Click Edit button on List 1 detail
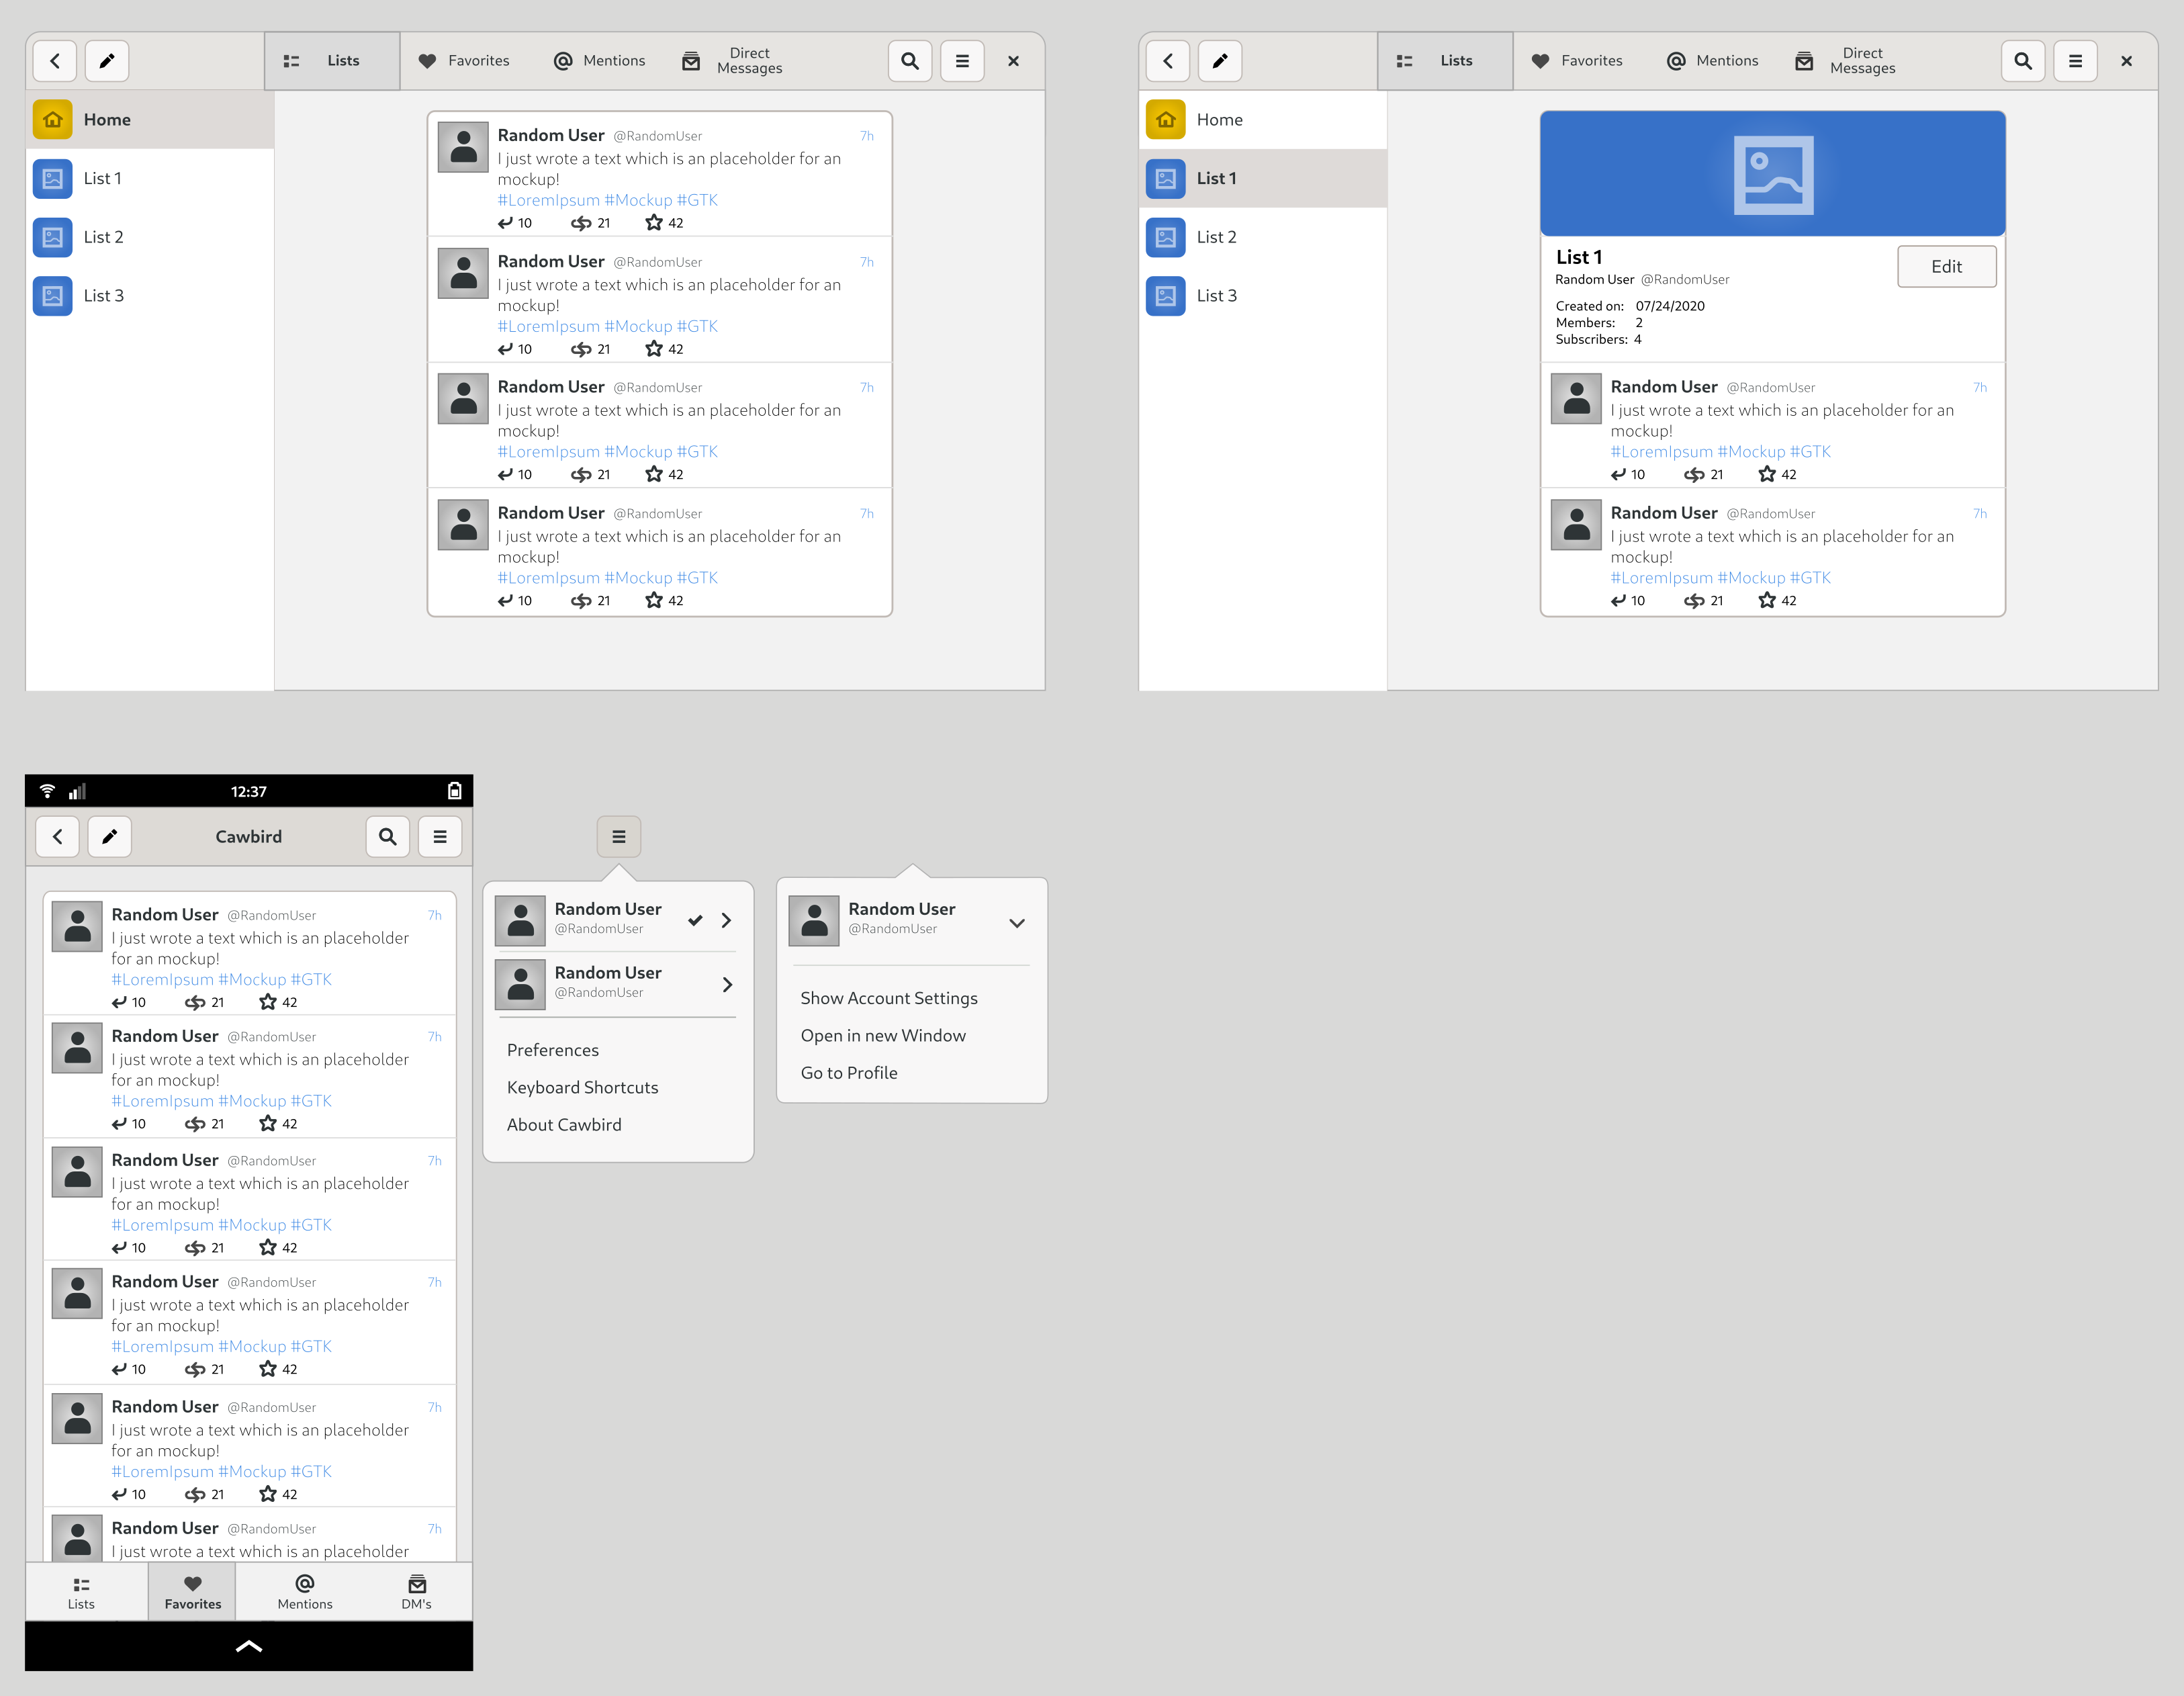This screenshot has height=1696, width=2184. click(1946, 267)
